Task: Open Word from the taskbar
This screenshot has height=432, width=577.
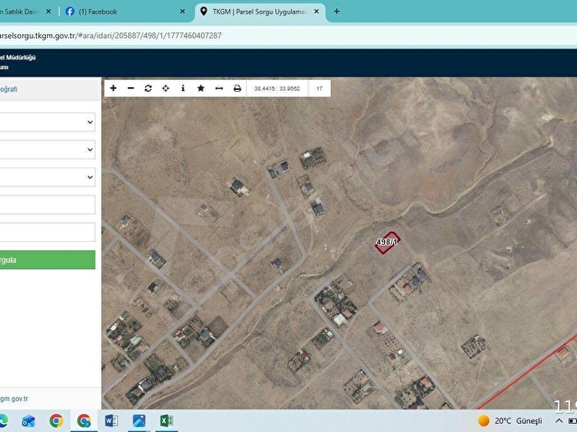Action: pyautogui.click(x=111, y=420)
